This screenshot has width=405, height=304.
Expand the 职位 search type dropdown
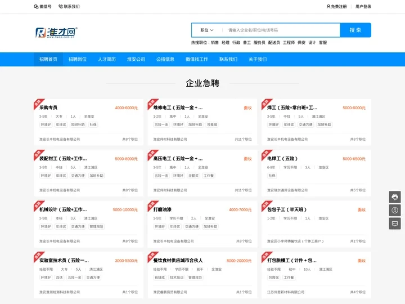[207, 30]
